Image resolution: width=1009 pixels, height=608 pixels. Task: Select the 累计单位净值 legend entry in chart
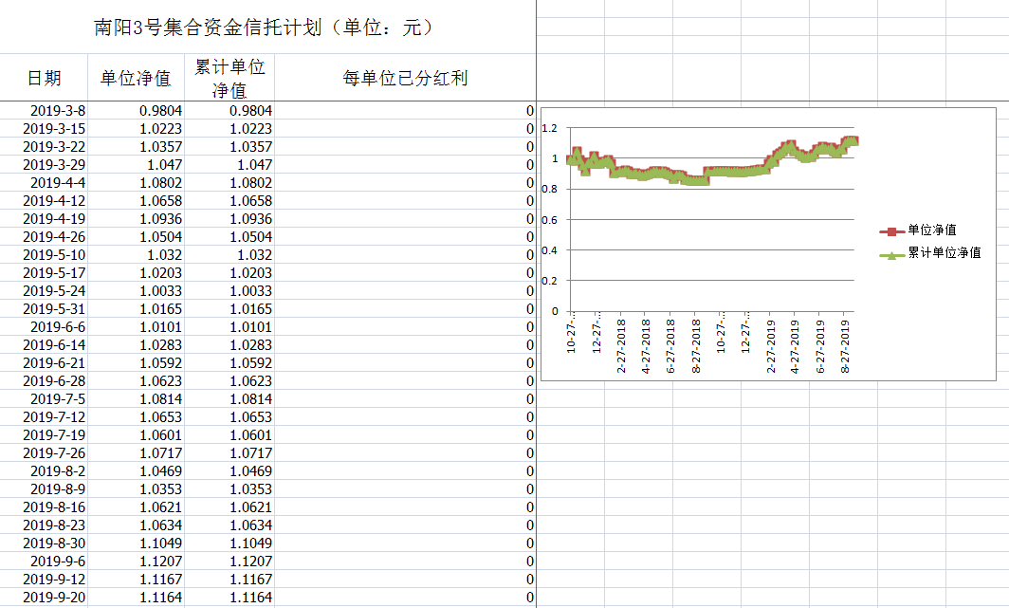pos(930,253)
